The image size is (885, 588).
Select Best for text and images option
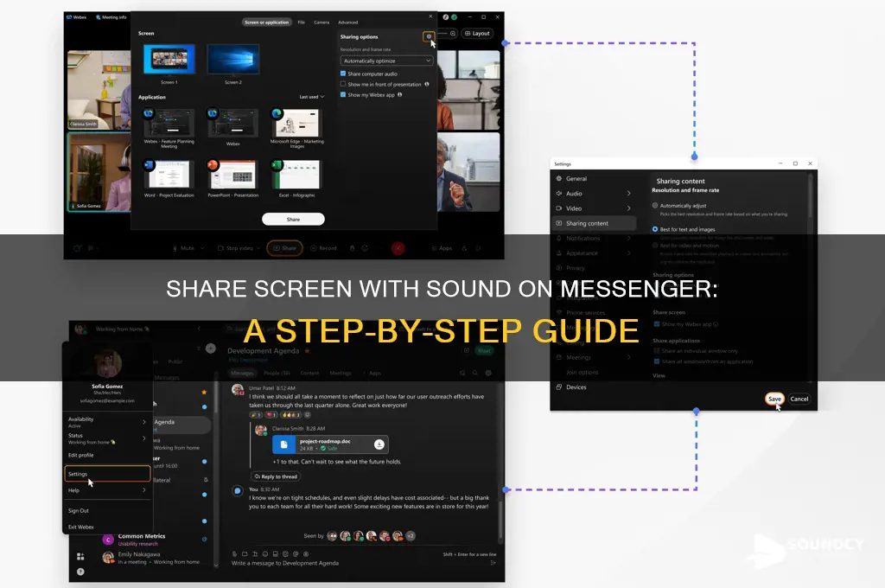pyautogui.click(x=655, y=229)
